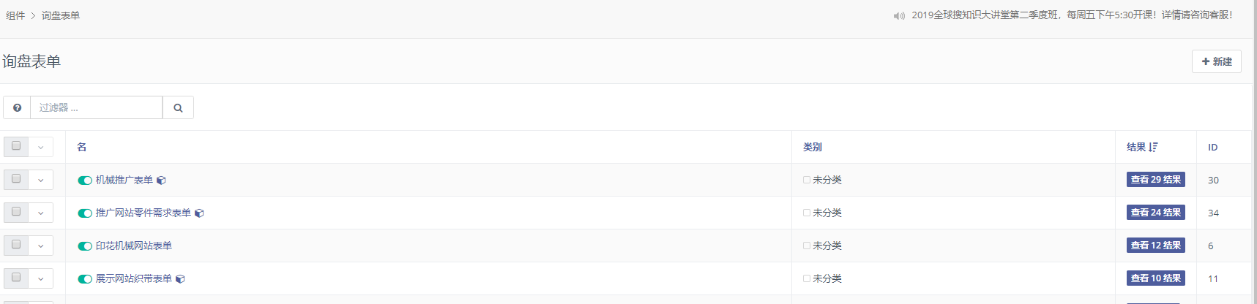This screenshot has width=1257, height=304.
Task: Click cube icon beside 机械推广表单
Action: tap(161, 180)
